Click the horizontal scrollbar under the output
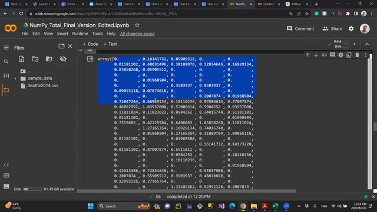 187,191
